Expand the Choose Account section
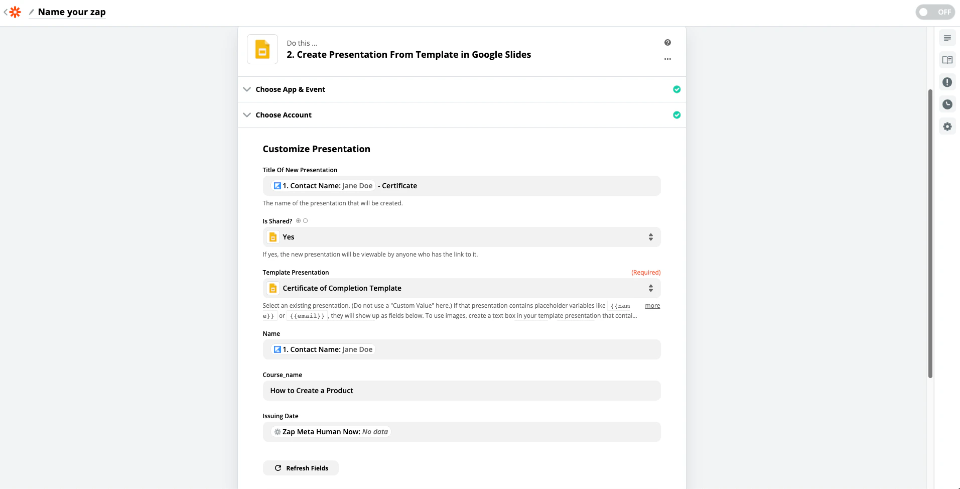960x489 pixels. coord(462,115)
